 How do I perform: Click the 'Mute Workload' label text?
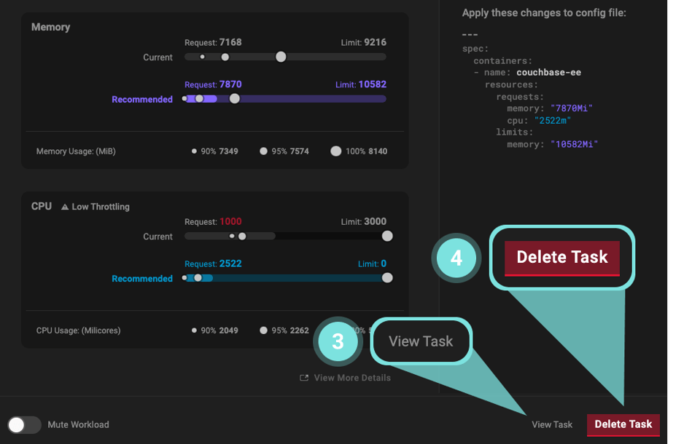[78, 425]
